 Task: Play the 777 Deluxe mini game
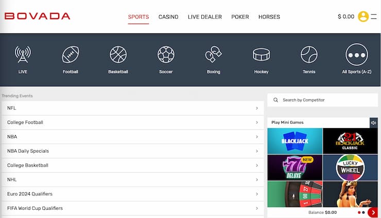(295, 168)
